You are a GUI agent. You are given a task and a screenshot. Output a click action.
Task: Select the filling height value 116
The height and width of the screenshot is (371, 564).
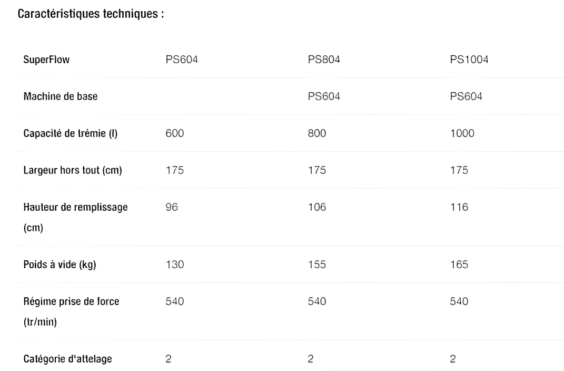point(459,208)
